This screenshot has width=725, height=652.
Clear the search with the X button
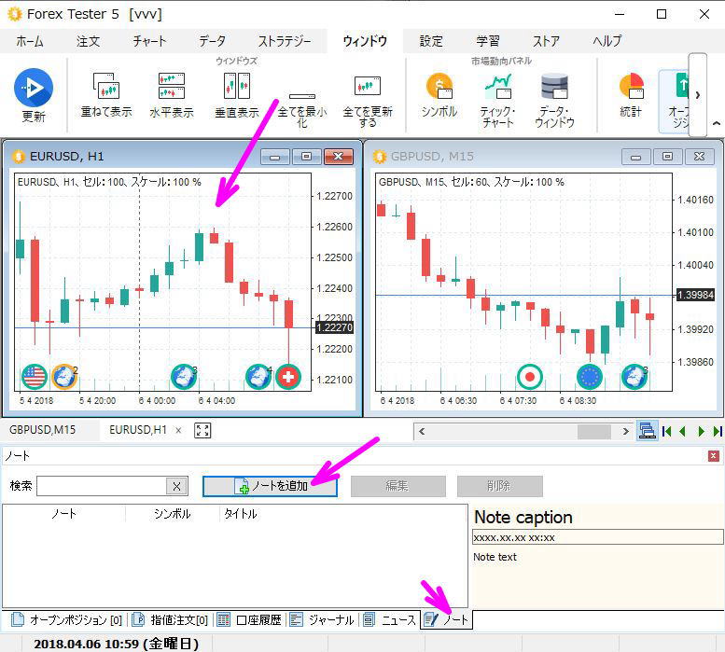[x=176, y=486]
